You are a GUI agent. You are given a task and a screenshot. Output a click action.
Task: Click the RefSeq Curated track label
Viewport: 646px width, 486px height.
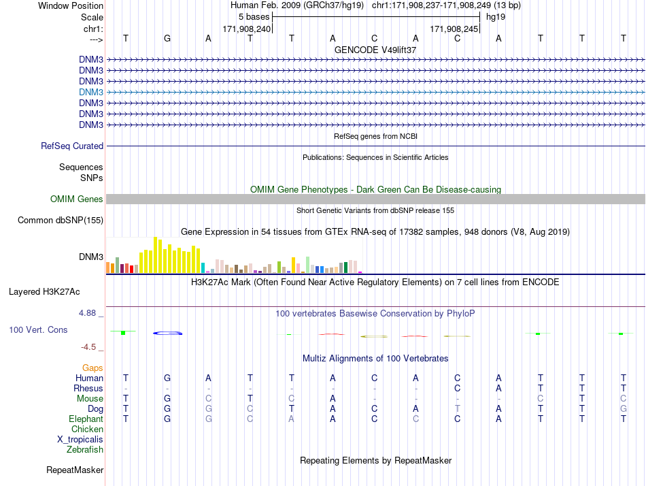pos(72,146)
